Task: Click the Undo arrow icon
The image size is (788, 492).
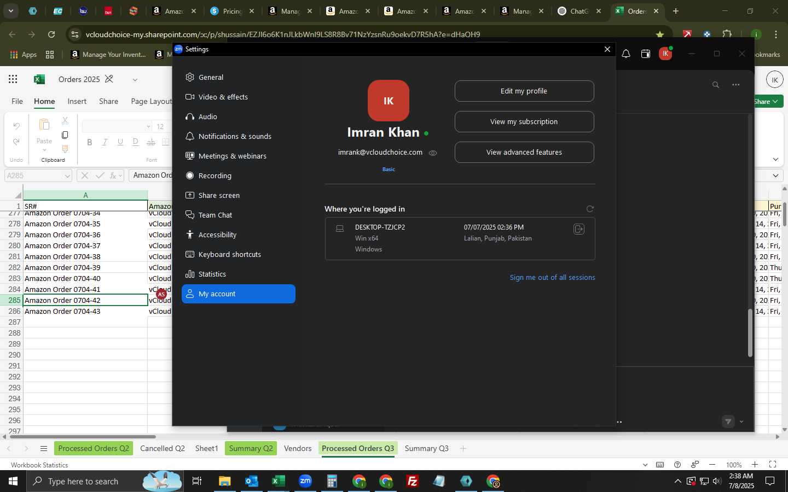Action: [x=16, y=126]
